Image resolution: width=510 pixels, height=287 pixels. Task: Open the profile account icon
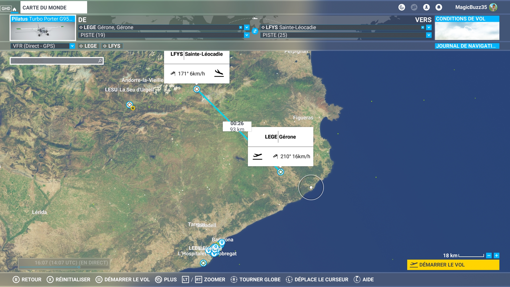(426, 7)
